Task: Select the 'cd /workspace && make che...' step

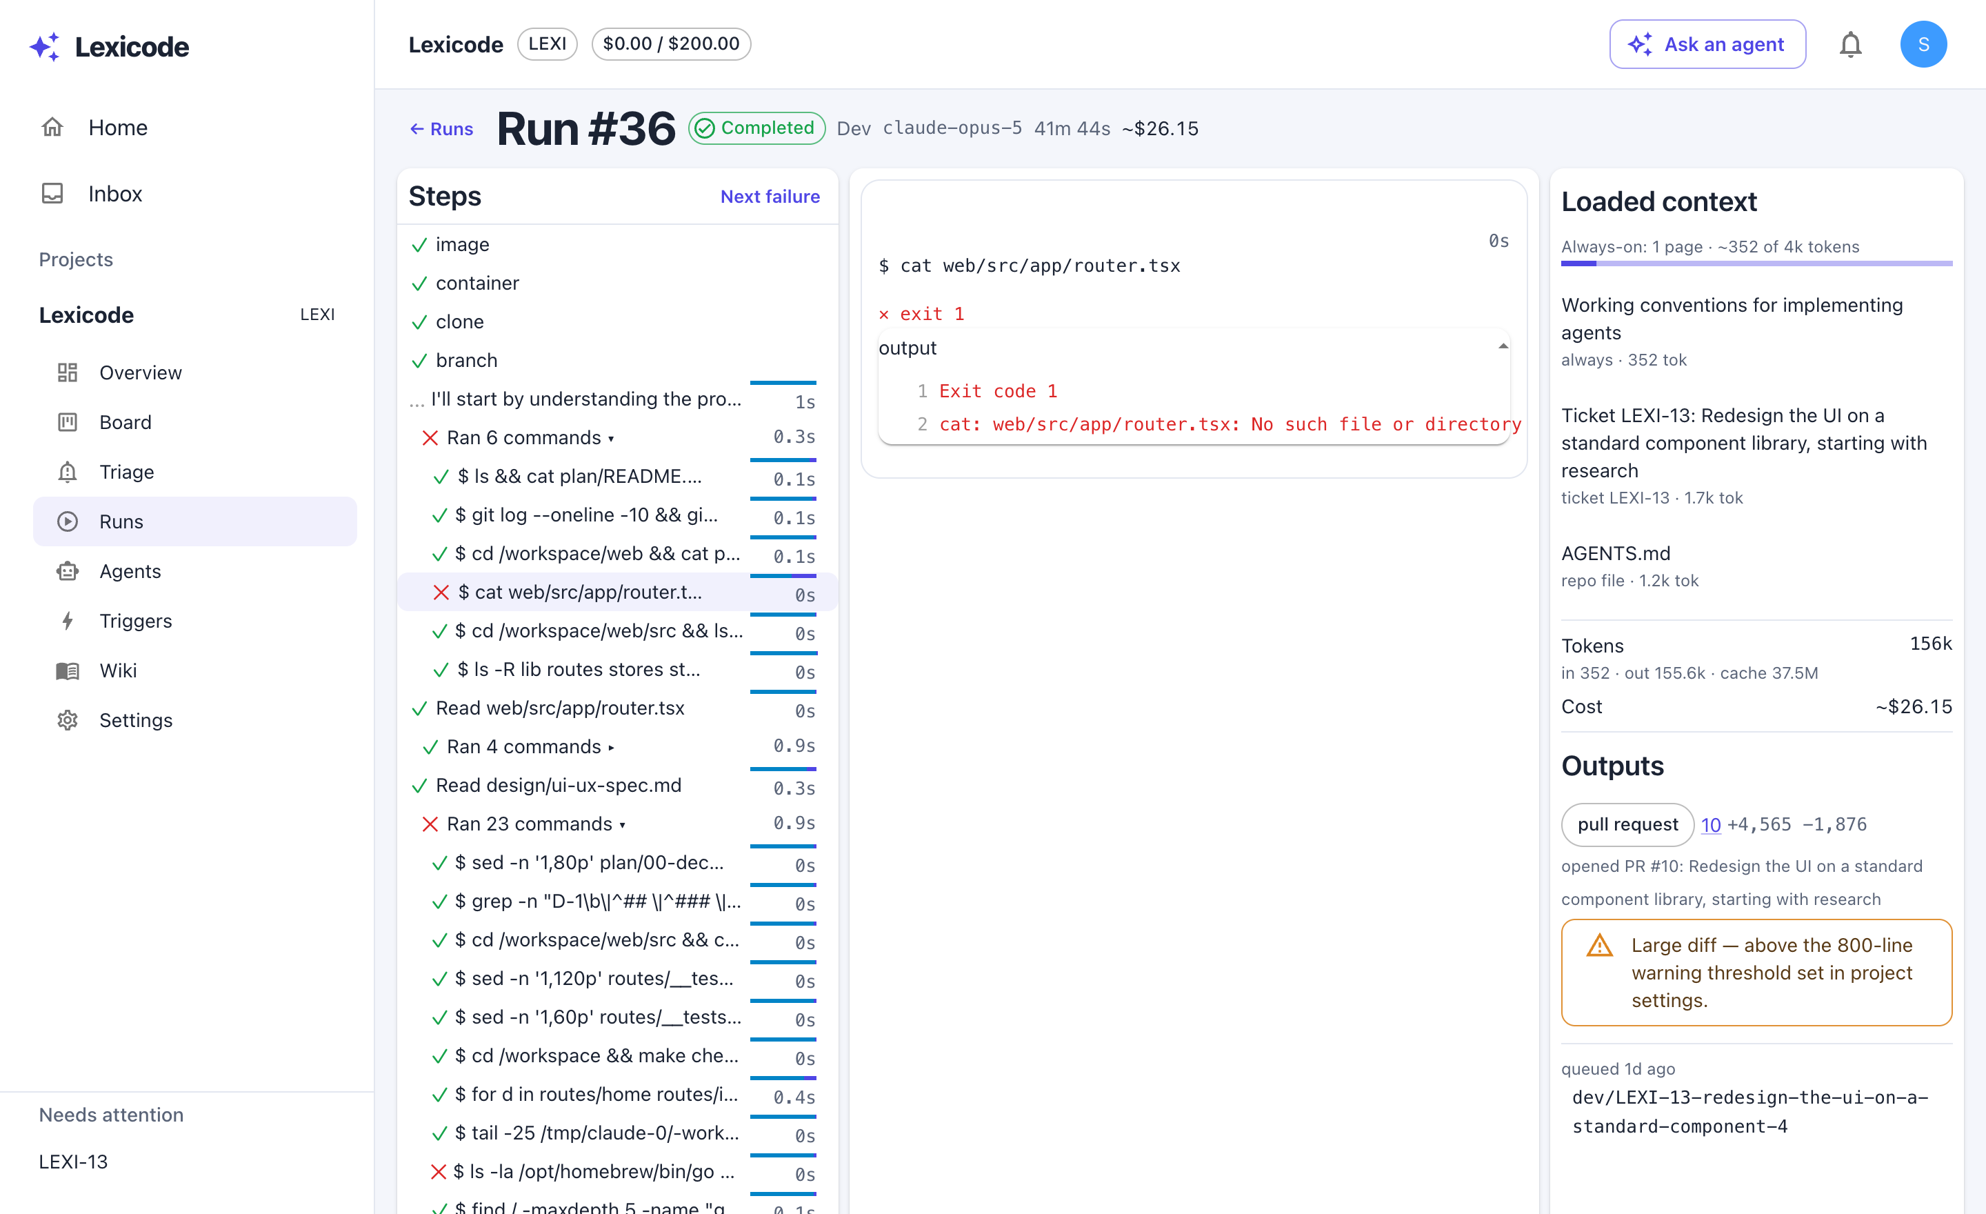Action: point(617,1056)
